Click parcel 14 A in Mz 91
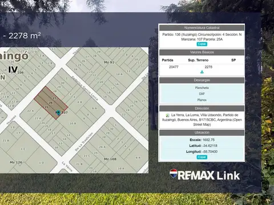The height and width of the screenshot is (205, 274). point(119,74)
